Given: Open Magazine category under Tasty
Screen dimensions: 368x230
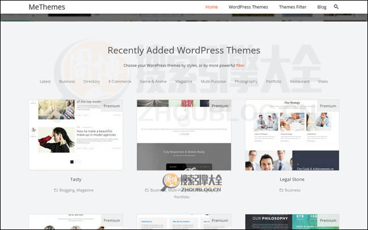Looking at the screenshot, I should point(85,190).
